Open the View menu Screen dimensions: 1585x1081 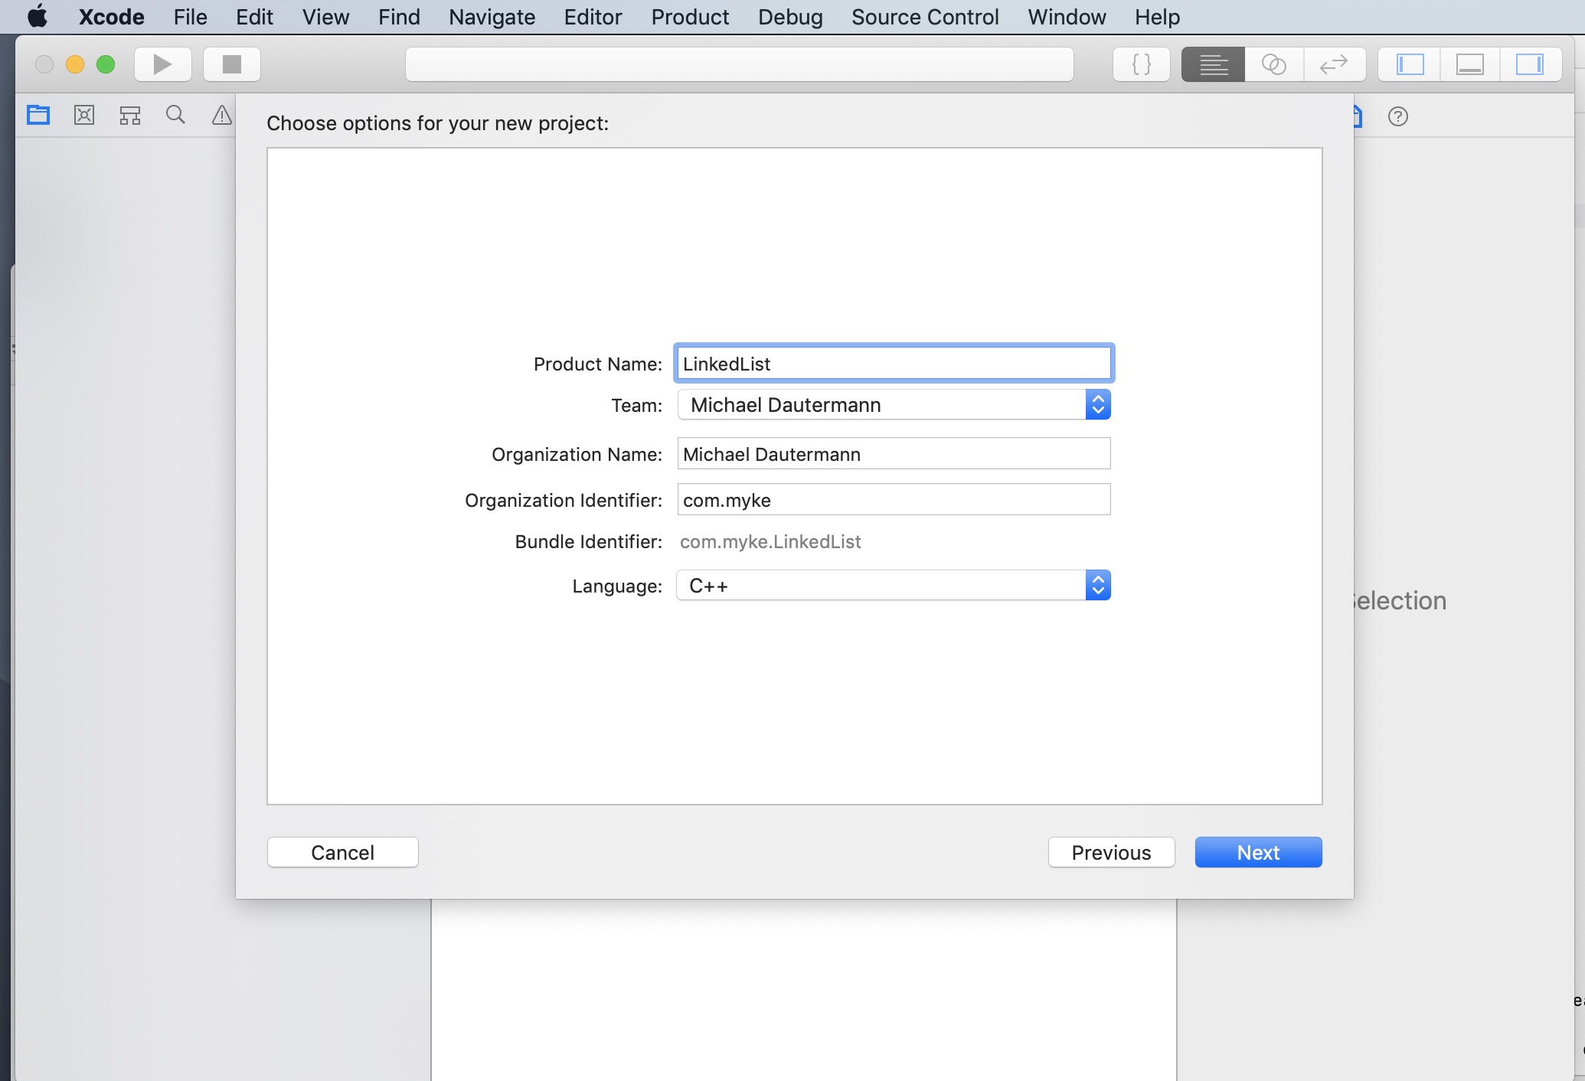point(325,17)
